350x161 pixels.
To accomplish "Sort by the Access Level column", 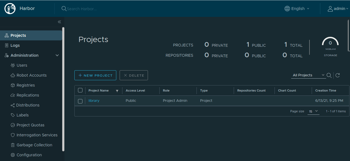I will [x=135, y=90].
